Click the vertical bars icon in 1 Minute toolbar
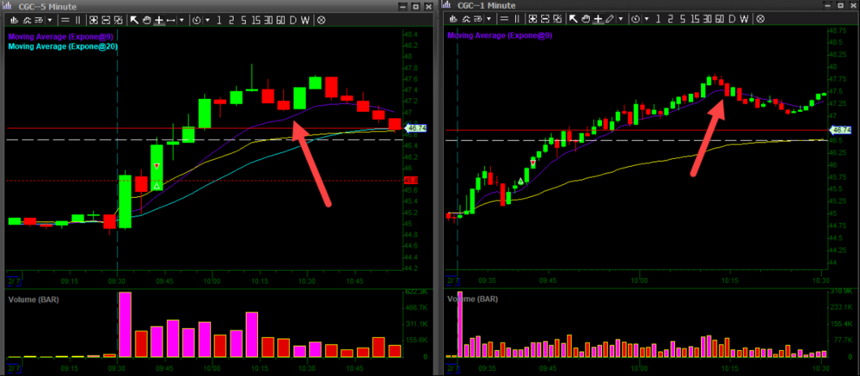The height and width of the screenshot is (376, 860). click(518, 18)
